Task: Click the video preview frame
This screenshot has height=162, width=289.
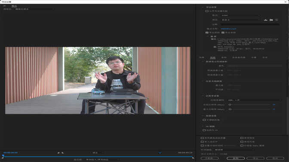Action: 98,81
